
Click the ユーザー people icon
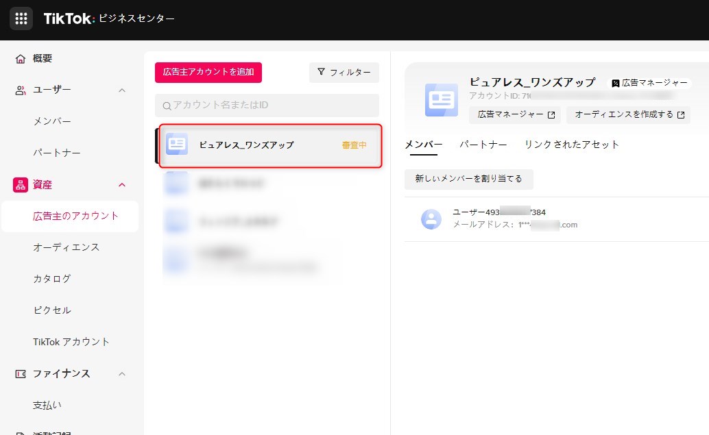click(x=21, y=90)
